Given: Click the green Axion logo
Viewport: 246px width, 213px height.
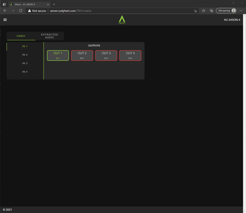Looking at the screenshot, I should tap(122, 20).
